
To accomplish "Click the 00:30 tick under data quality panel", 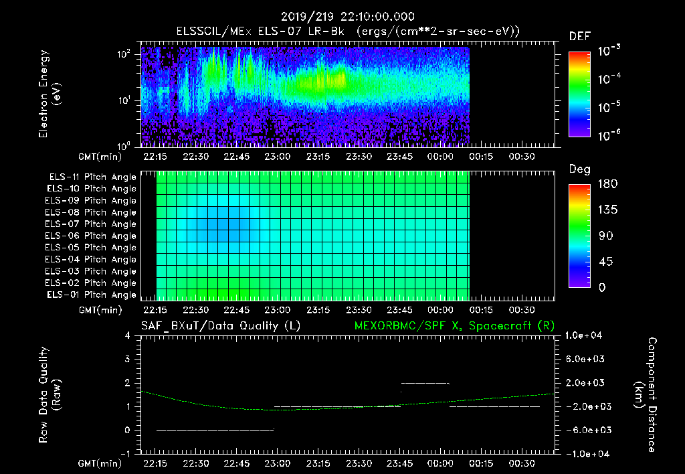I will [x=522, y=463].
